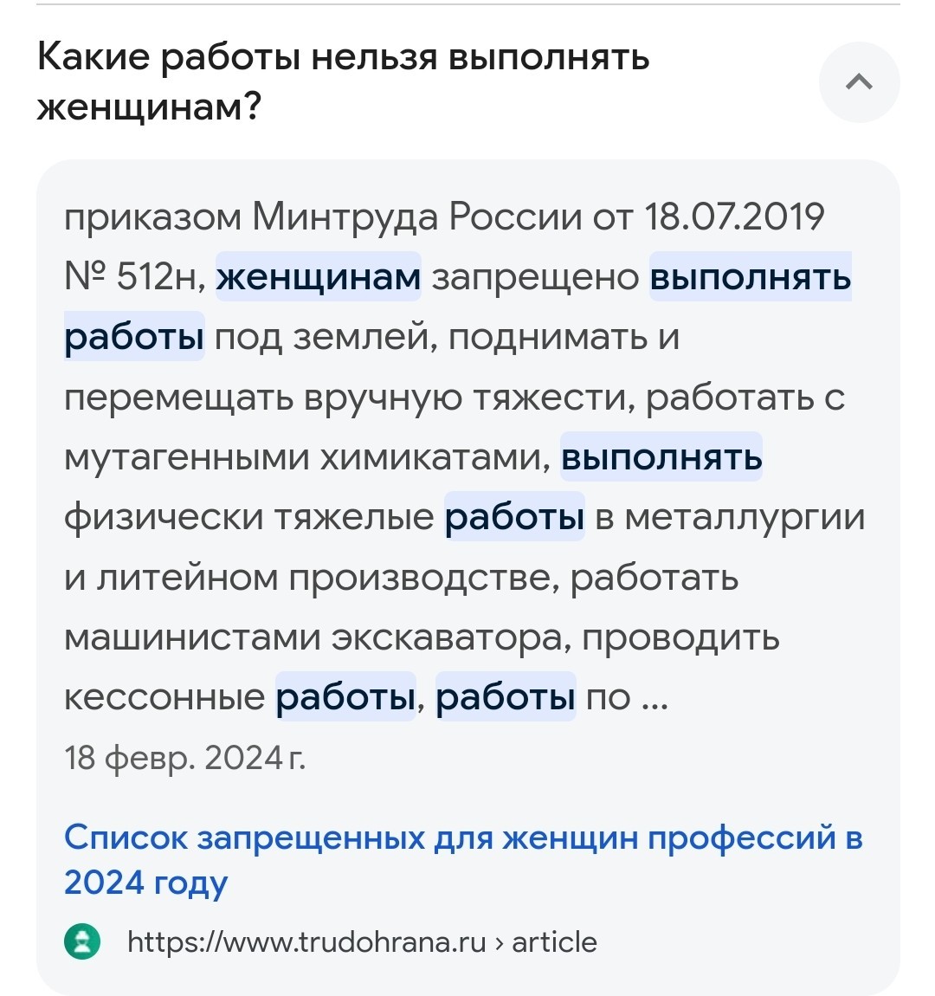Tap highlighted 'работы' before 'по ...'

(x=506, y=697)
